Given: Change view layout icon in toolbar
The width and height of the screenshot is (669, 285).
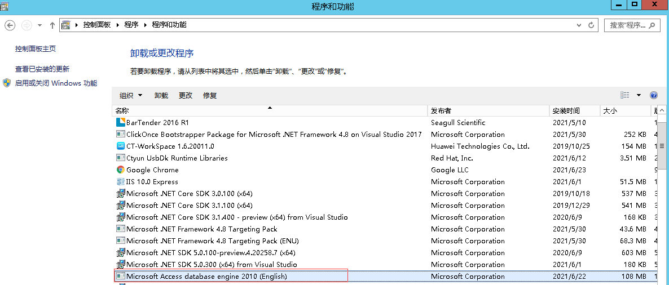Looking at the screenshot, I should 624,95.
